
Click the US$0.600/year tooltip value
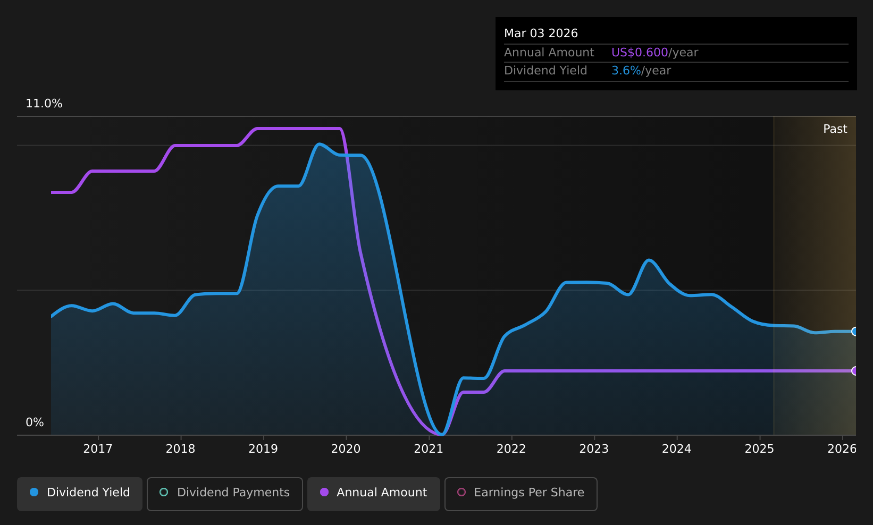[654, 53]
